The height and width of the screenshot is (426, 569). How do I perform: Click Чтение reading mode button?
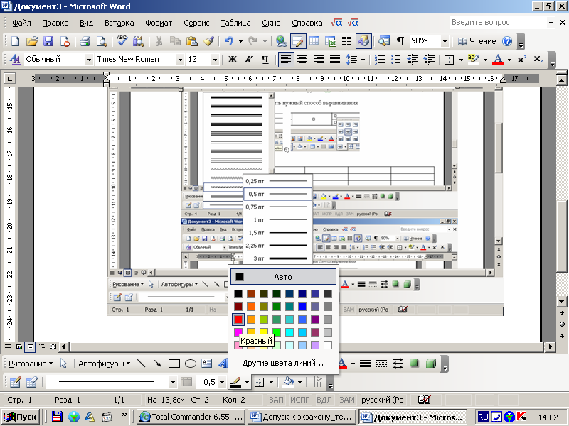click(477, 41)
